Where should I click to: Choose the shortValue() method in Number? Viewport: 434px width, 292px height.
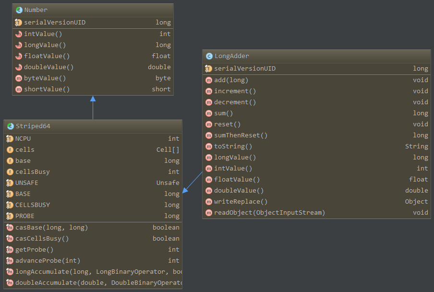[x=47, y=89]
